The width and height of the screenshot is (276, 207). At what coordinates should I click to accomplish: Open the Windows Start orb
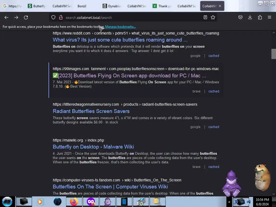pyautogui.click(x=7, y=202)
